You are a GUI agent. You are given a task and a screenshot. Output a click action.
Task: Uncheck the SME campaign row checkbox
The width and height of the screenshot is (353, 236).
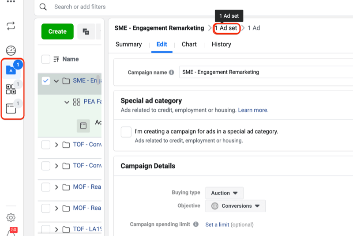(45, 81)
